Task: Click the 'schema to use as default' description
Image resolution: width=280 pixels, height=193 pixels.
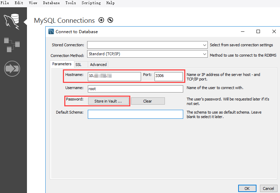Action: point(224,115)
